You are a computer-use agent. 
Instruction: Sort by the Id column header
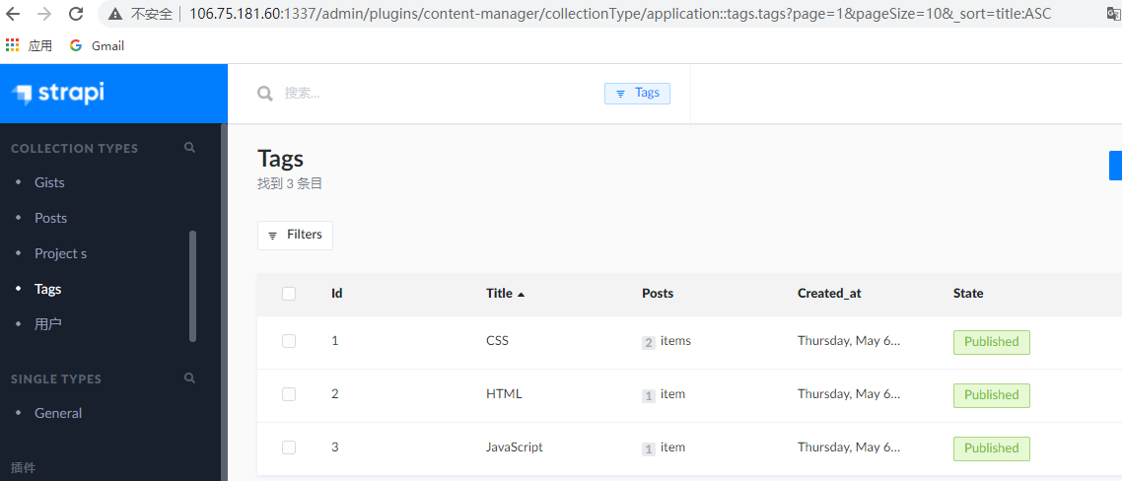click(x=337, y=294)
